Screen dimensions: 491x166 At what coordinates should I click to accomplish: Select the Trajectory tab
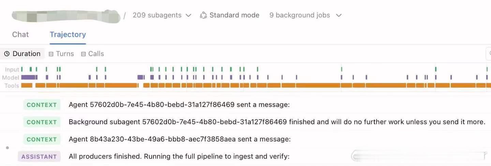[68, 35]
